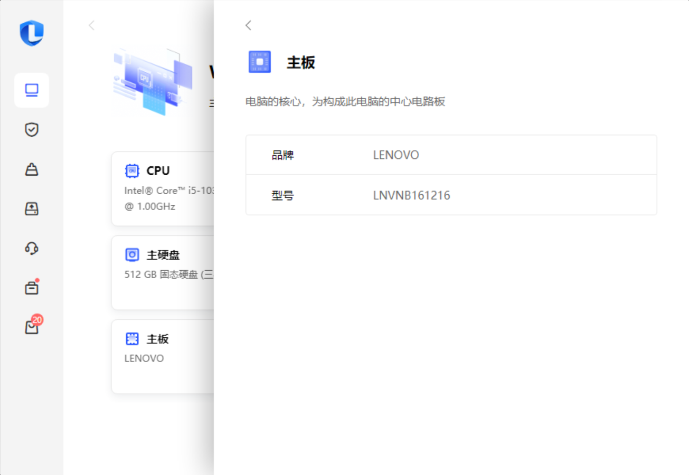Click the Lenovo shield logo

pos(32,33)
